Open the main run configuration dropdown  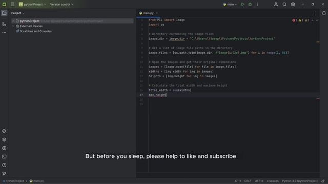(230, 5)
